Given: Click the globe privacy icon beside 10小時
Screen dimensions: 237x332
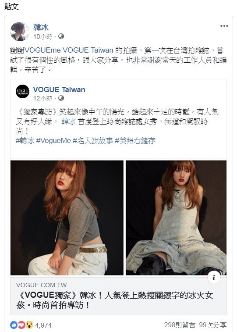Looking at the screenshot, I should pos(61,36).
